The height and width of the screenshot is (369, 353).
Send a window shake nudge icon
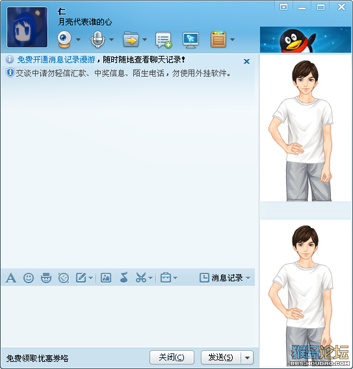point(64,278)
